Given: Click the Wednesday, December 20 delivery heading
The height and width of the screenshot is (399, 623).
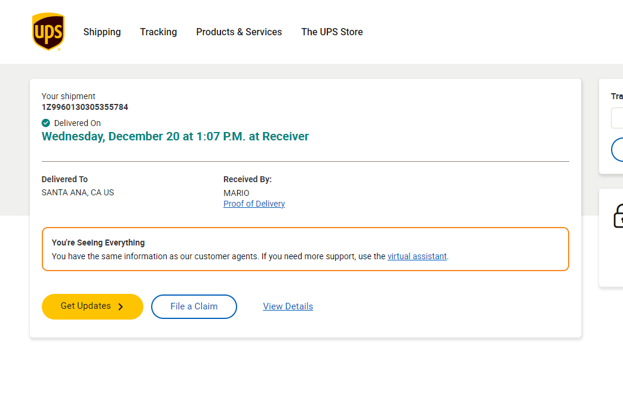Looking at the screenshot, I should (175, 136).
